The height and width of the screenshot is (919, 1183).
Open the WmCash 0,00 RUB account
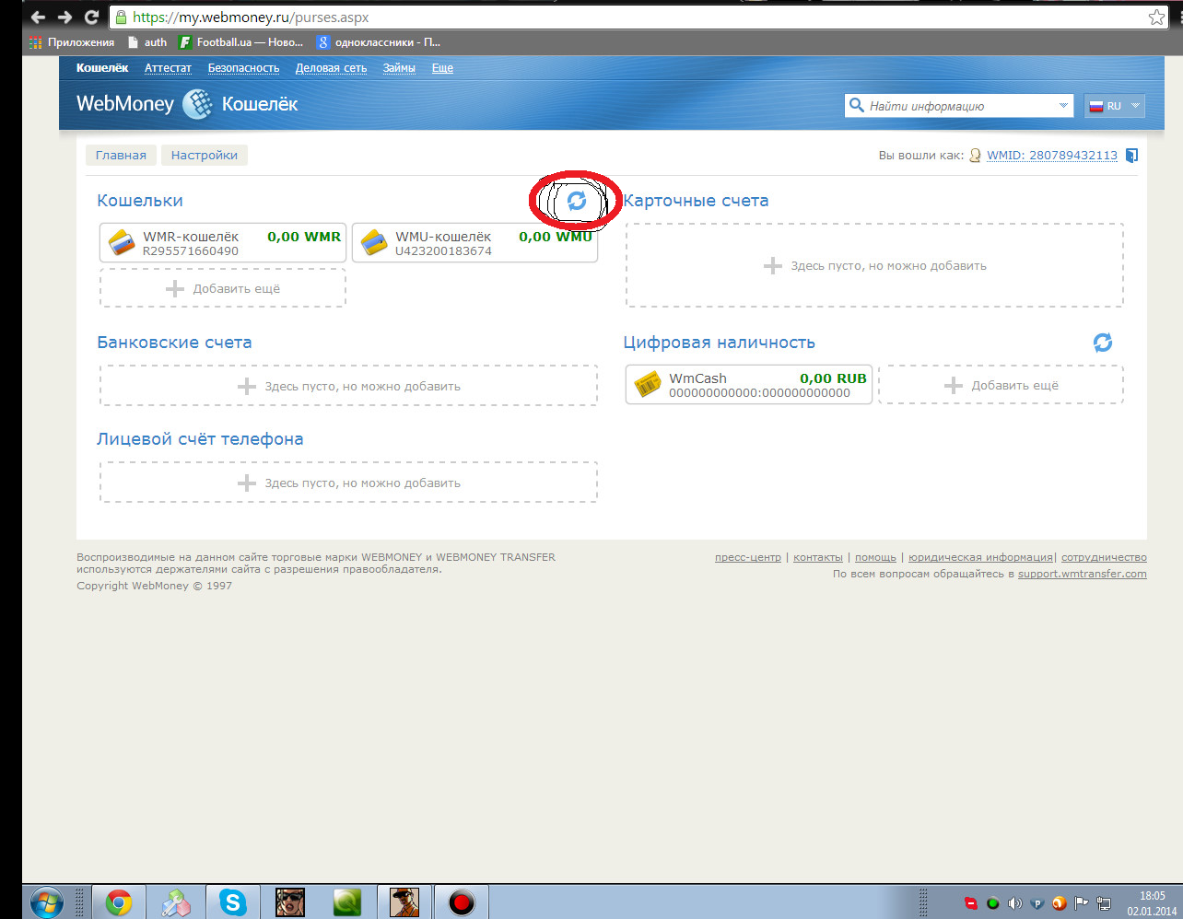click(748, 385)
